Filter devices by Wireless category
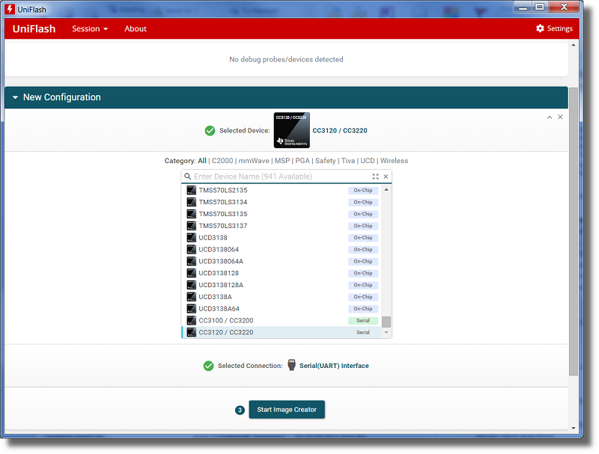 click(394, 161)
